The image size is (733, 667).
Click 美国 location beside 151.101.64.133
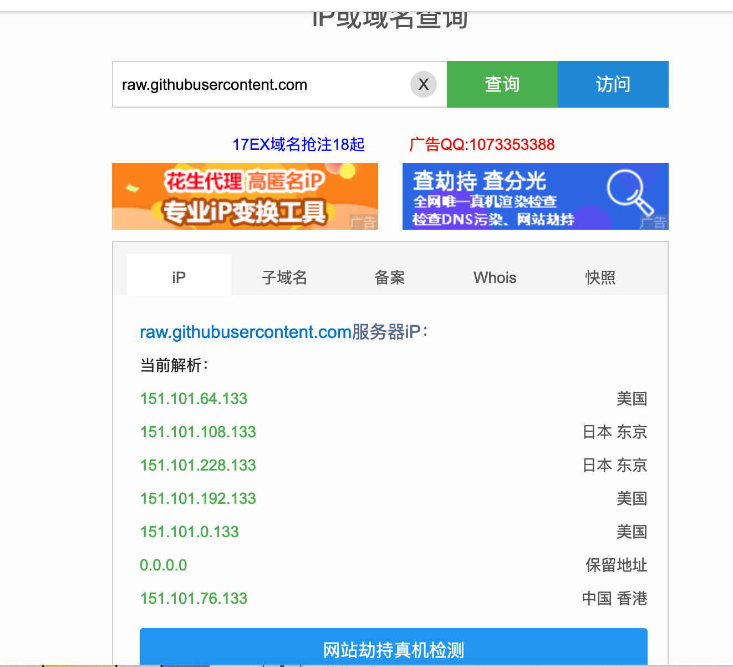(x=632, y=398)
